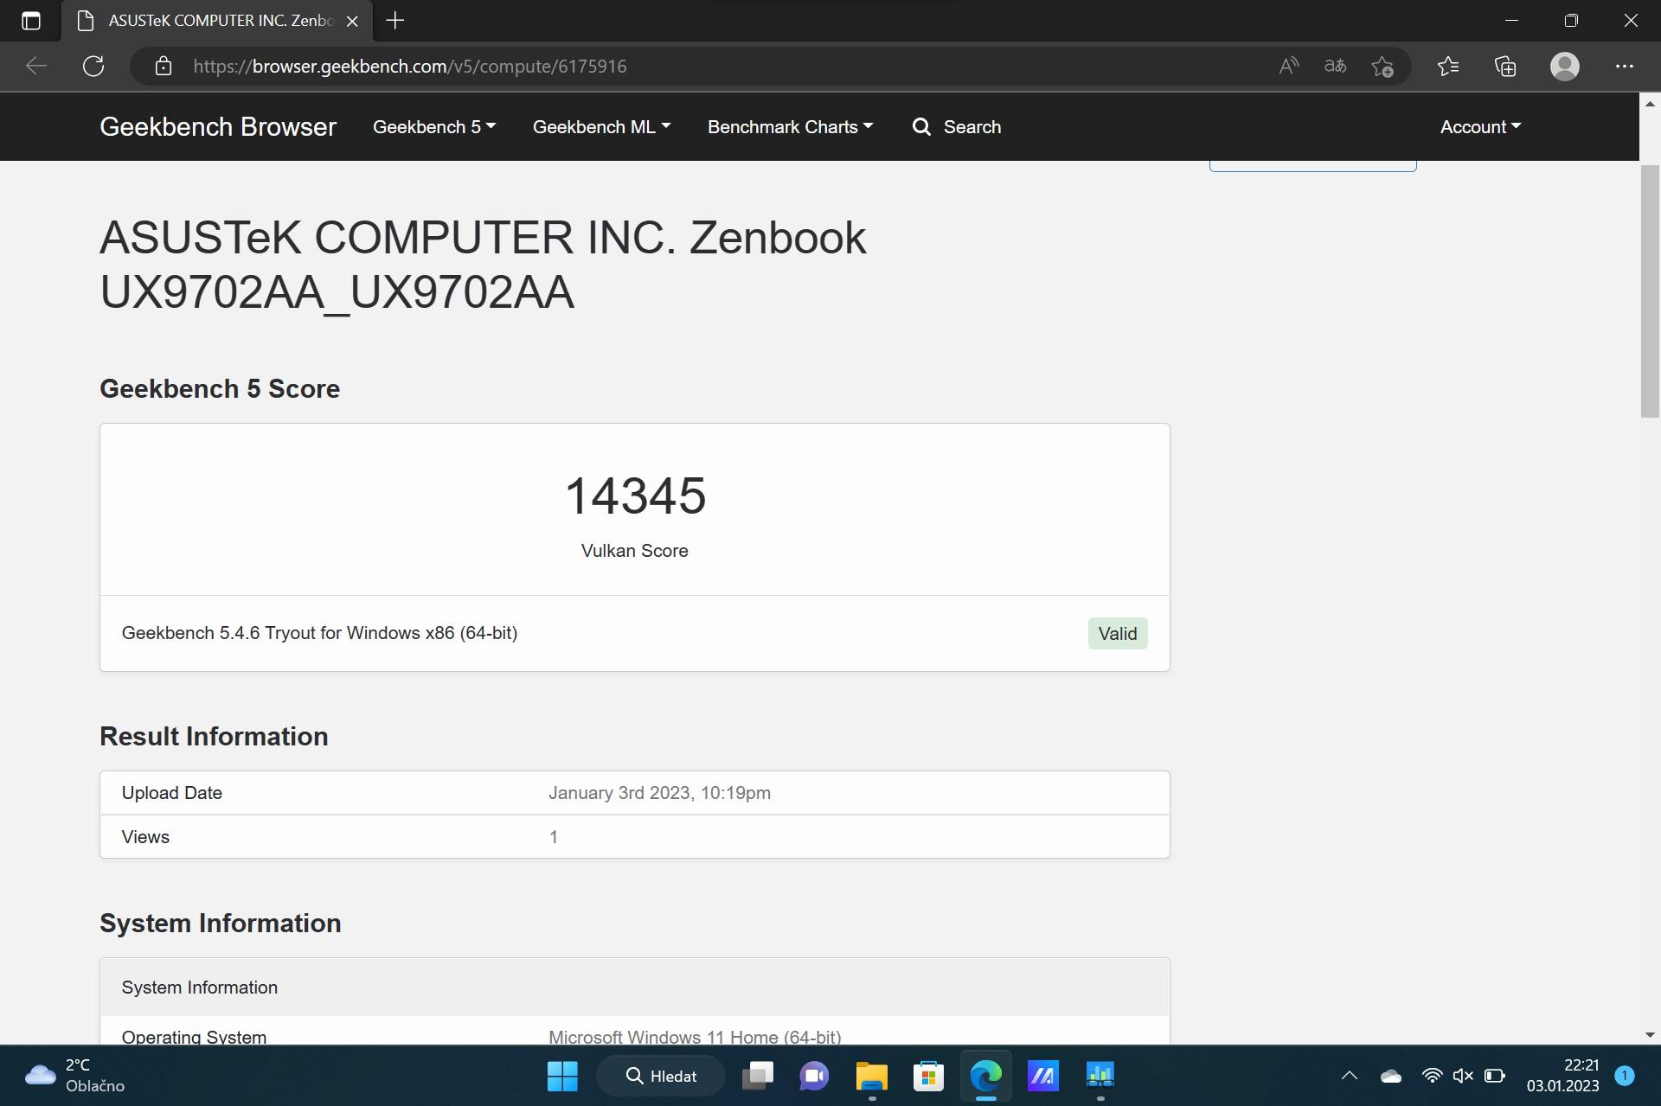Close the ASUSTeK COMPUTER INC. tab
The height and width of the screenshot is (1106, 1661).
click(x=352, y=21)
